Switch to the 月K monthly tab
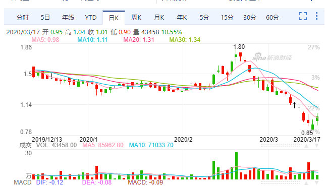325x186 pixels. (x=159, y=18)
